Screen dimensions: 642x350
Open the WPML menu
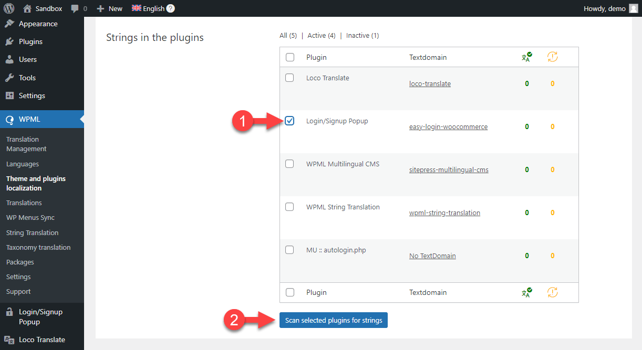(42, 119)
